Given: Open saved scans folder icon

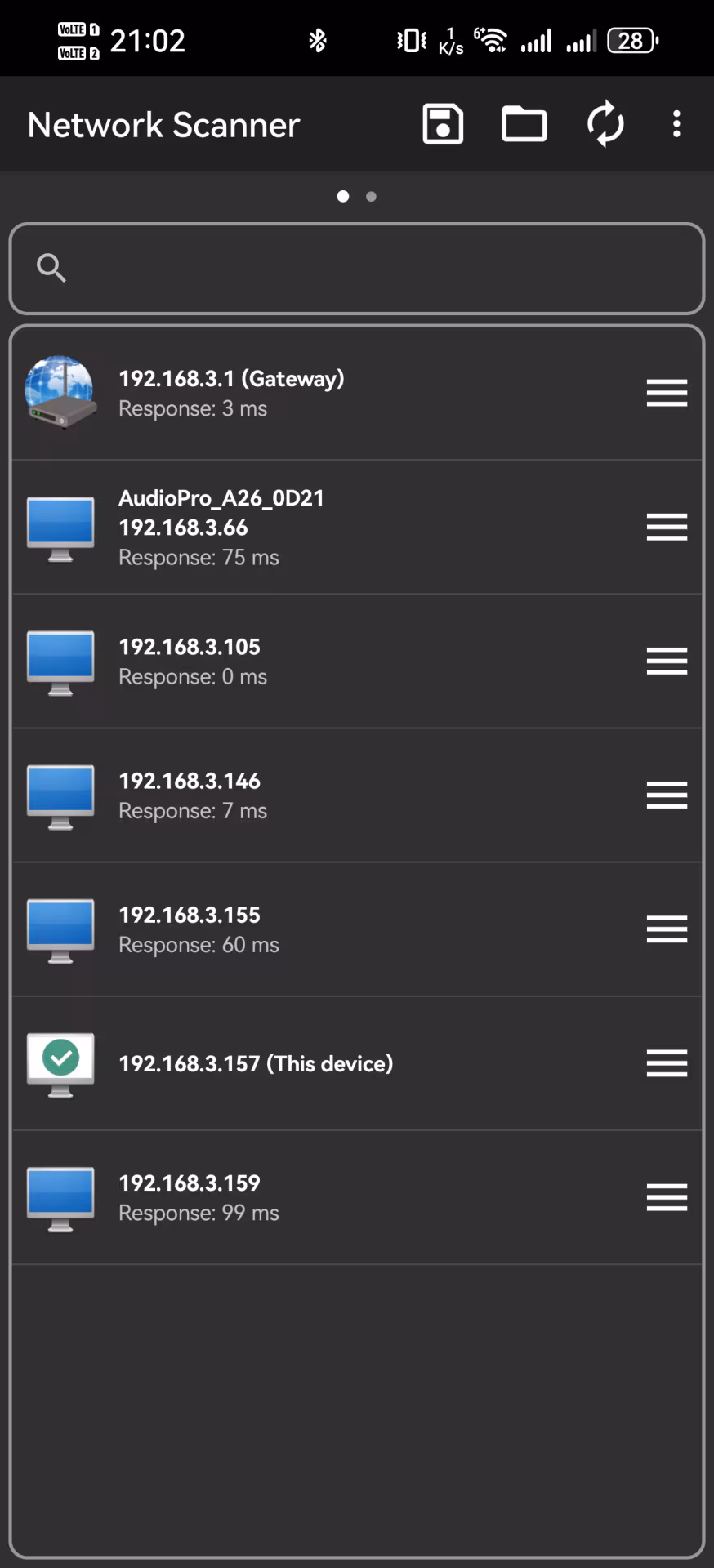Looking at the screenshot, I should (x=524, y=124).
